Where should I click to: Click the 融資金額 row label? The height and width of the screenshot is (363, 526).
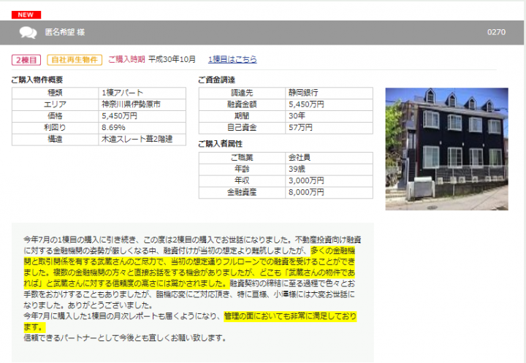pyautogui.click(x=242, y=104)
